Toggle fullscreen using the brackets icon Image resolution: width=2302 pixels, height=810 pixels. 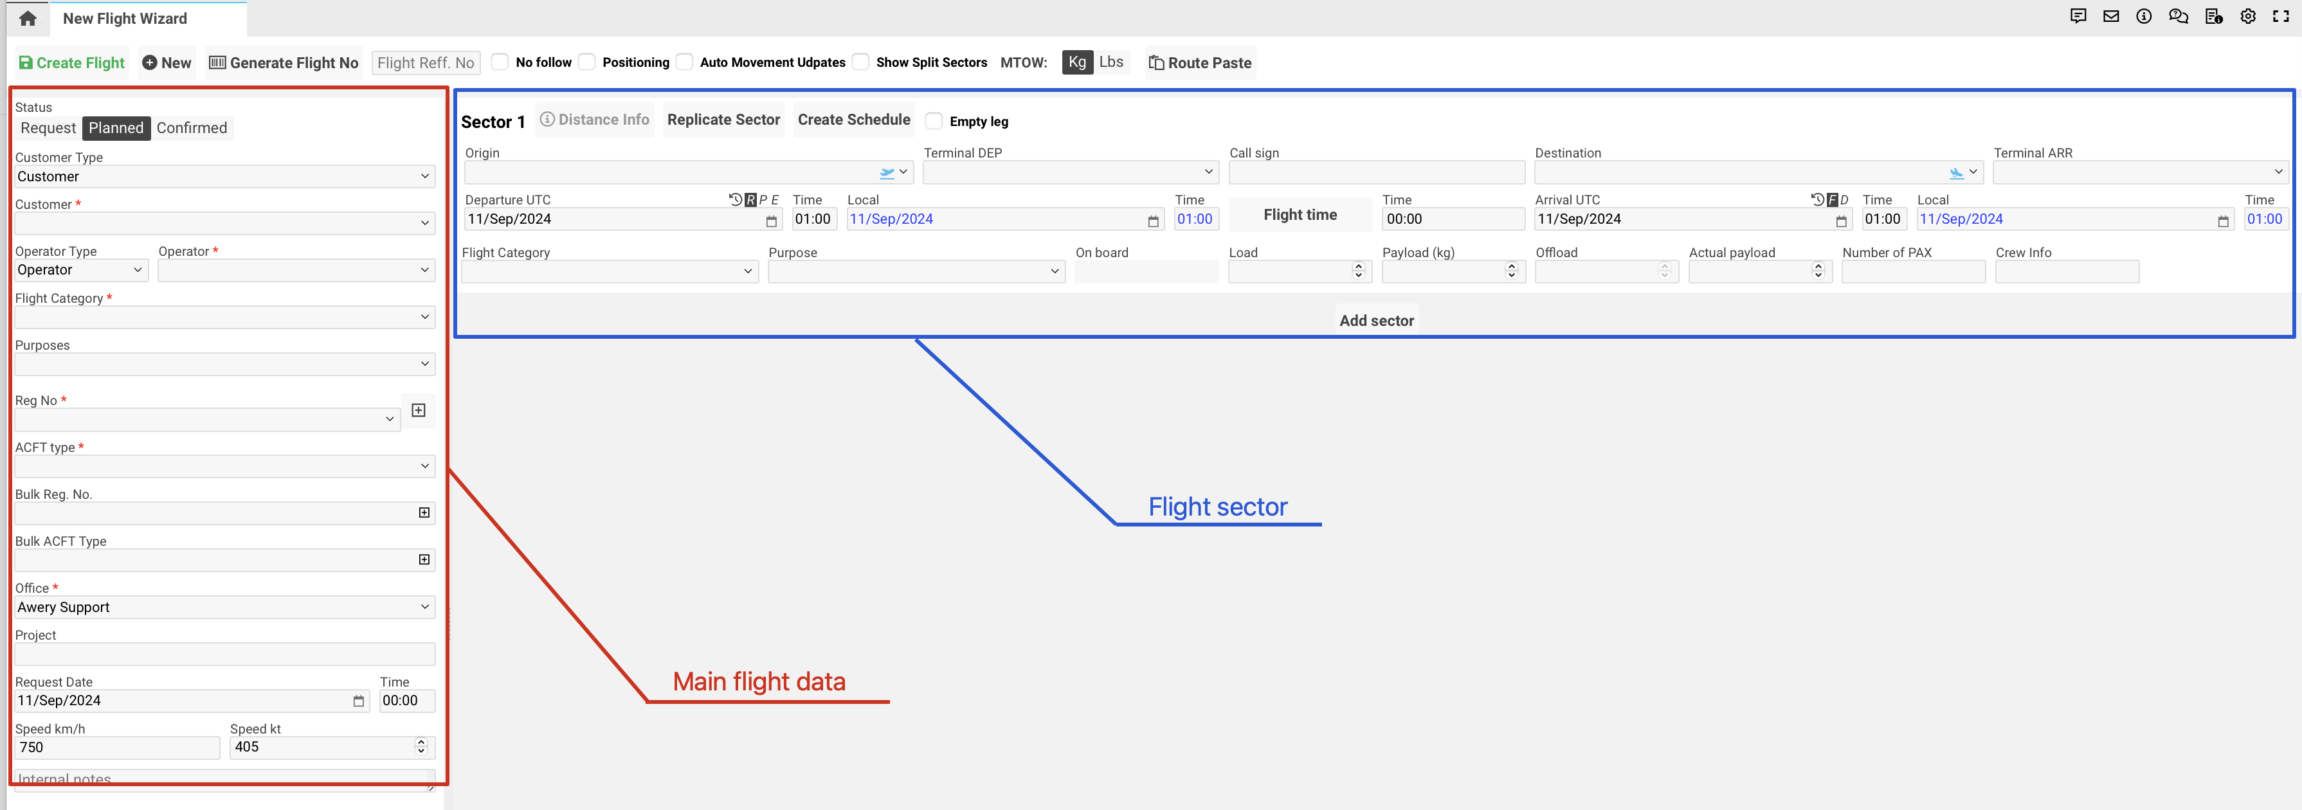pyautogui.click(x=2281, y=16)
